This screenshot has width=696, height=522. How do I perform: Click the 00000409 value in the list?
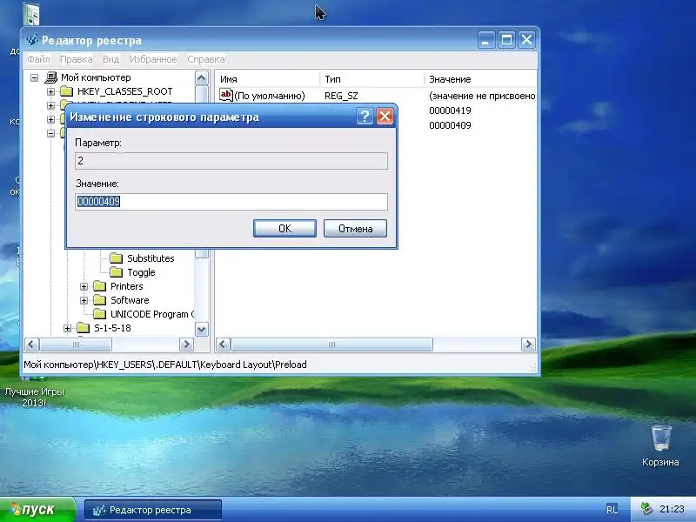pyautogui.click(x=450, y=125)
